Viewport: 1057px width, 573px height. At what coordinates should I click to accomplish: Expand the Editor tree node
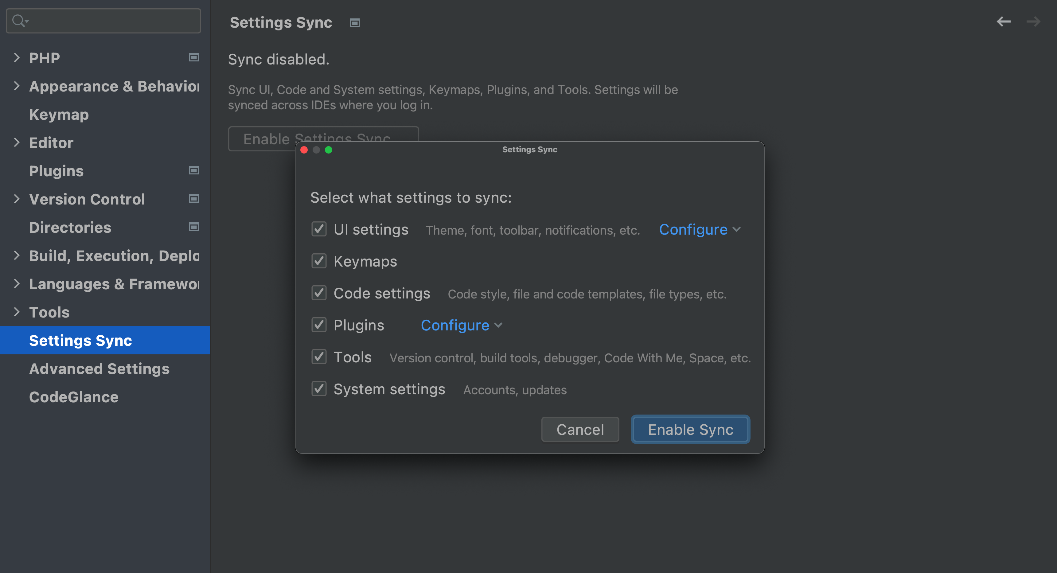click(16, 142)
